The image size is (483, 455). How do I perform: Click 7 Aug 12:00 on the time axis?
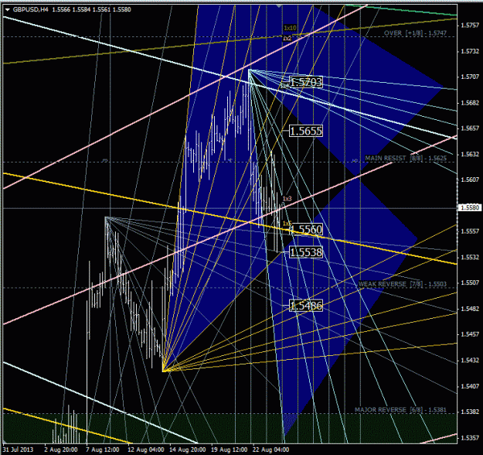(103, 450)
